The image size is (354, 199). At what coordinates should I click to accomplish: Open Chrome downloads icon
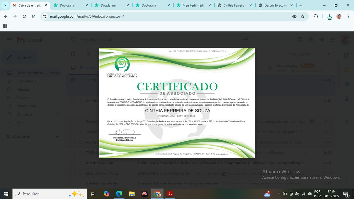(x=329, y=17)
